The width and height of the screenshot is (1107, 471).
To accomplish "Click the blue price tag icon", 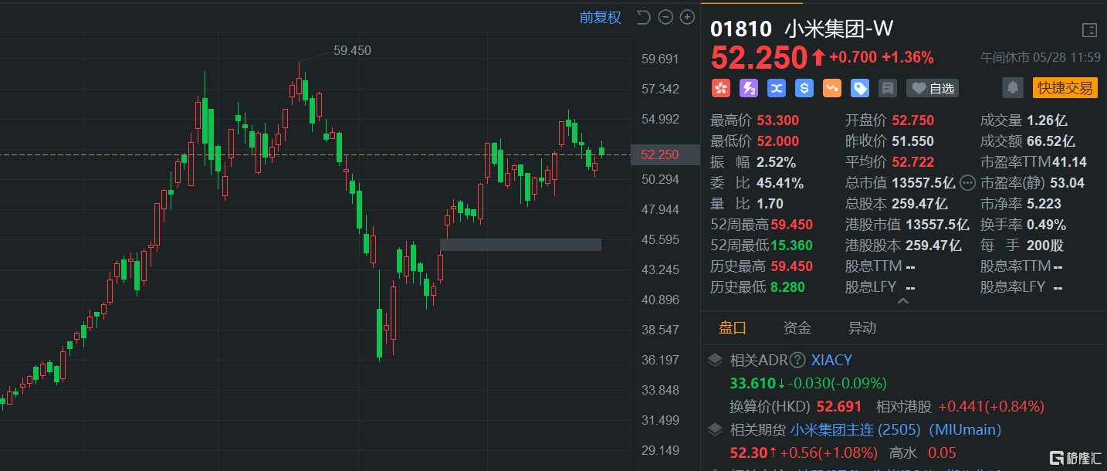I will (x=860, y=88).
